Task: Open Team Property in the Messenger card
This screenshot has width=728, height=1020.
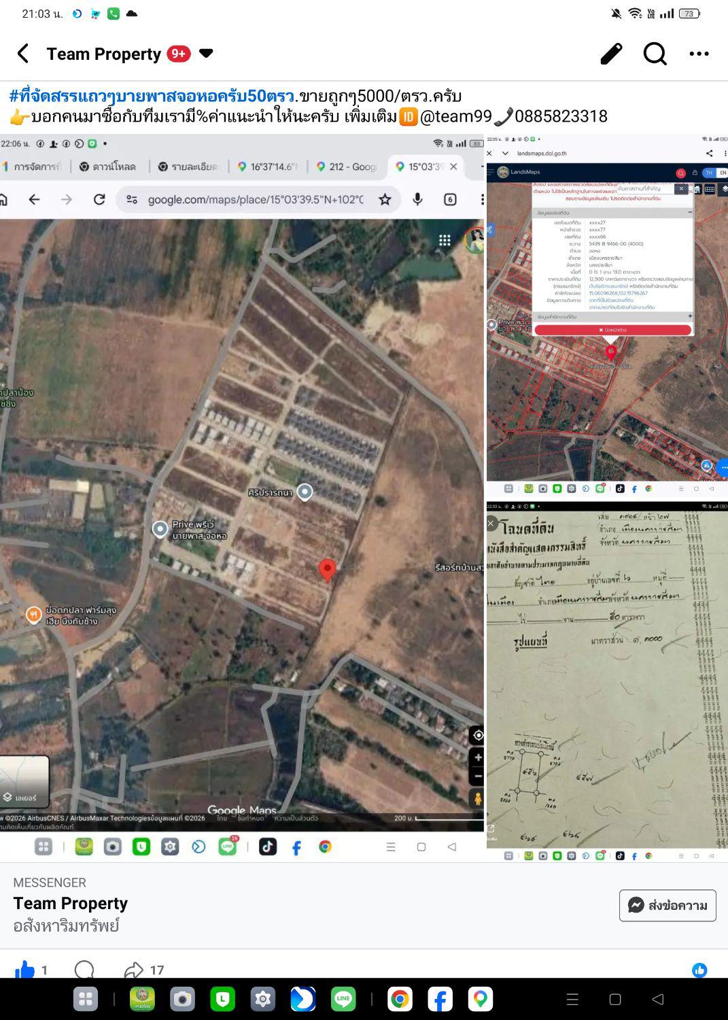Action: pyautogui.click(x=71, y=903)
